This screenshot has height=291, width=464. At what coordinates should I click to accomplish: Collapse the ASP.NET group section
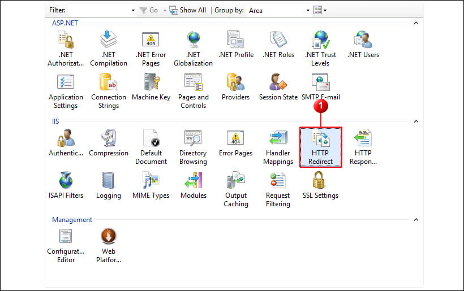pyautogui.click(x=416, y=23)
